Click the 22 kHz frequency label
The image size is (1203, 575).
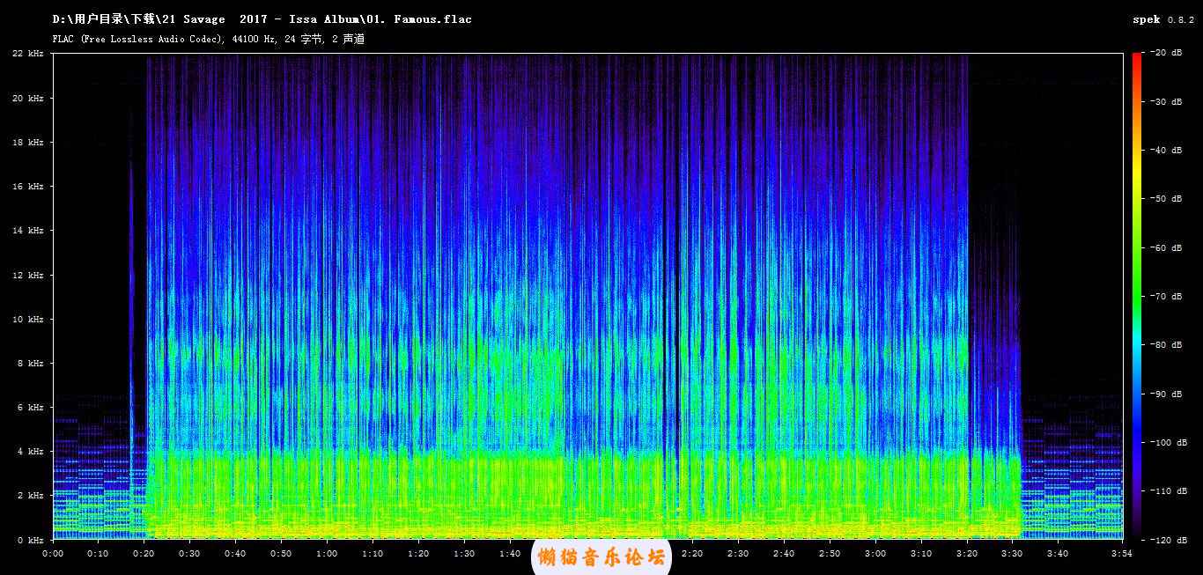[28, 54]
